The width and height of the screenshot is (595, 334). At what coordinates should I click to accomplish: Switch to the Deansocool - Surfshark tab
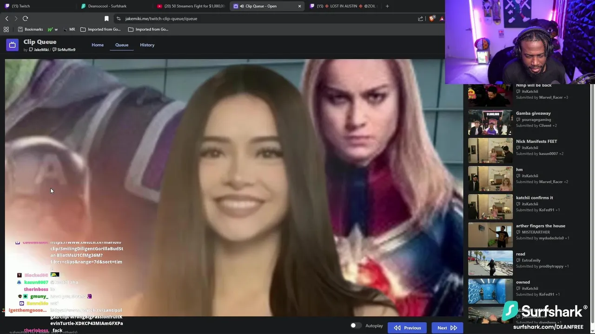coord(114,6)
